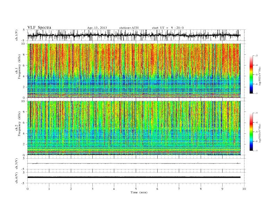Click the ch.1 frequency spectrogram panel
This screenshot has width=275, height=212.
(x=134, y=71)
